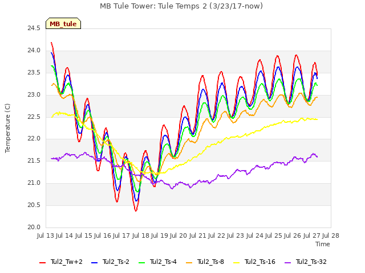Click the Temperature (C) axis label
The width and height of the screenshot is (365, 273).
(x=7, y=128)
